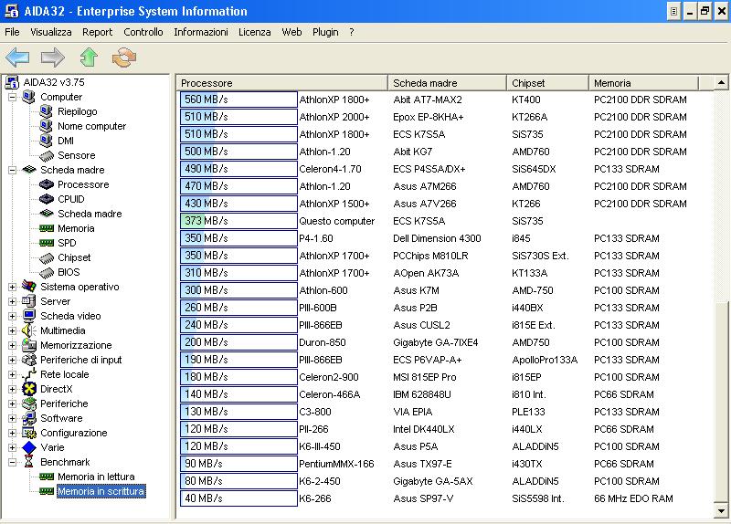731x524 pixels.
Task: Click the 560 MB/s result bar
Action: (238, 100)
